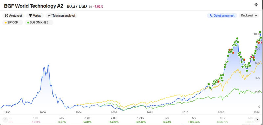This screenshot has width=263, height=125.
Task: Click the 2024 x-axis label
Action: coord(256,112)
